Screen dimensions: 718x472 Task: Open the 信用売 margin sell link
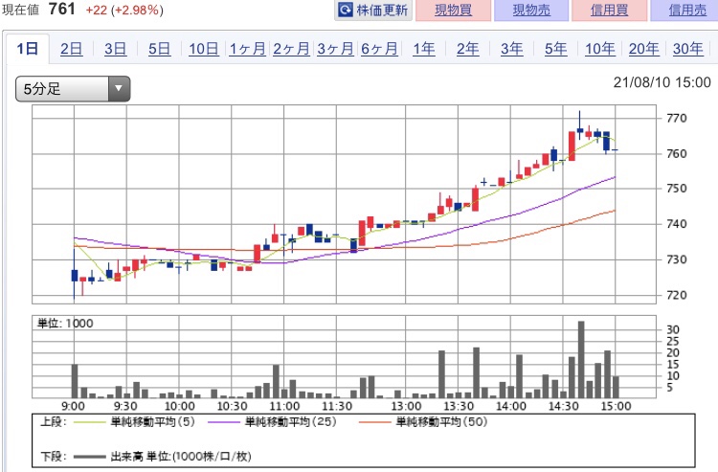[687, 10]
